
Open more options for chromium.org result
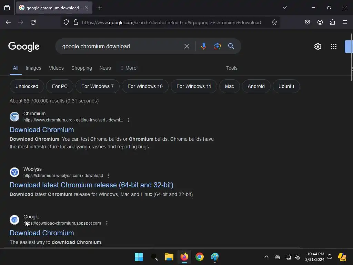(128, 120)
